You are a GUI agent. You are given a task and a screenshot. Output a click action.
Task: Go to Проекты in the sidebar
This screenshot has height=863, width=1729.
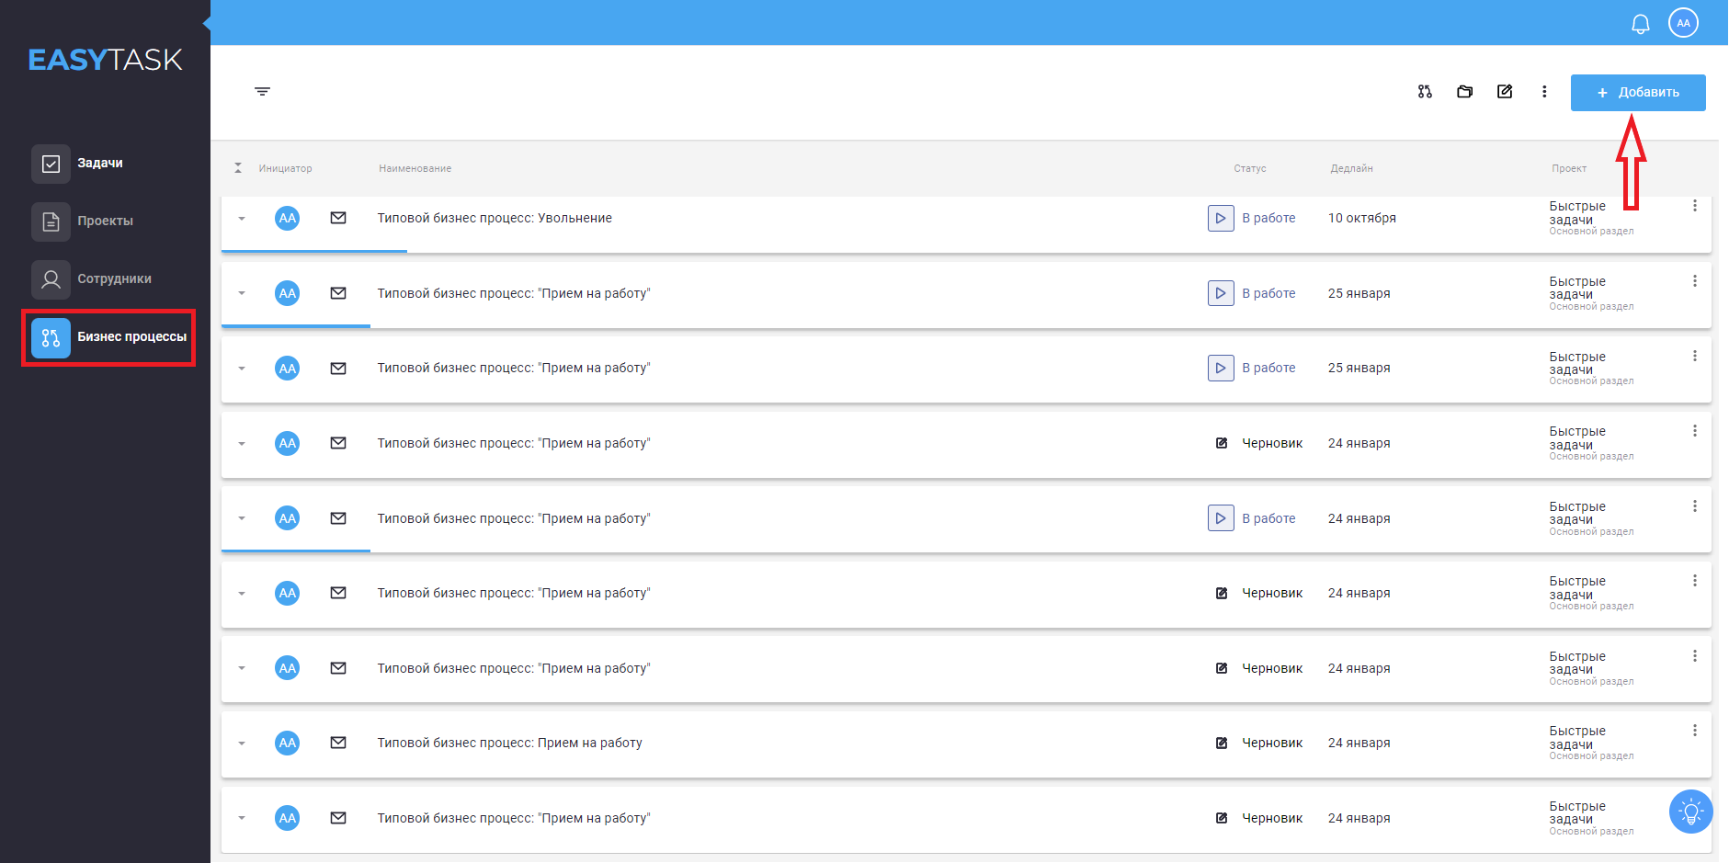click(105, 221)
